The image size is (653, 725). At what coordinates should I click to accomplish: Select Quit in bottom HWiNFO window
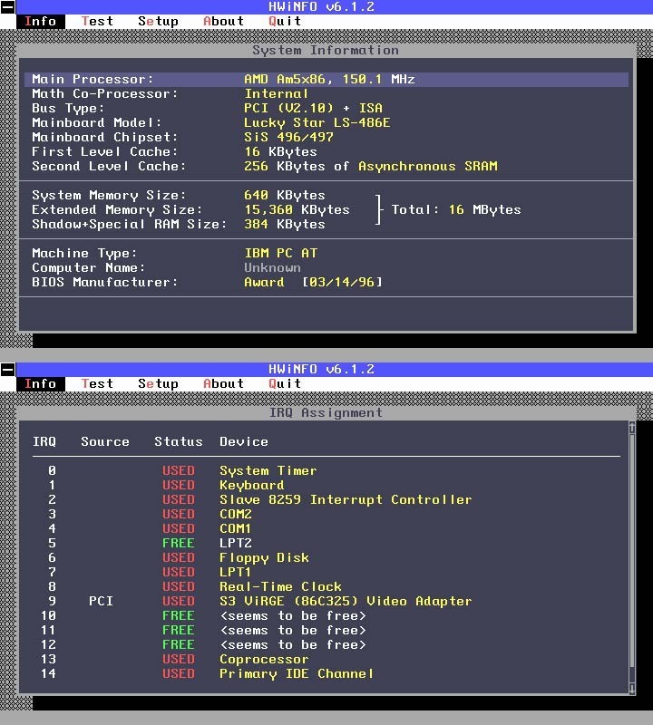pos(285,383)
